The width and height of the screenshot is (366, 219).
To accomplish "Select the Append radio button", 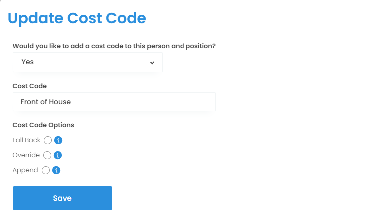I will [46, 170].
